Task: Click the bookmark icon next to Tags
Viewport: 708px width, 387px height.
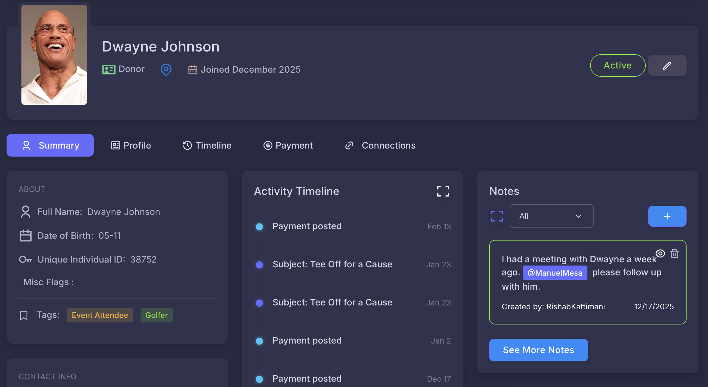Action: click(x=24, y=316)
